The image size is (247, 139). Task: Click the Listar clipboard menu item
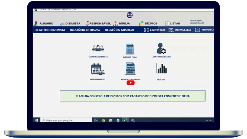coord(173,23)
